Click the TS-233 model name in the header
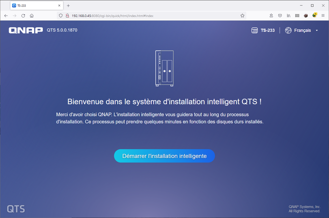Screen dimensions: 329x218 268,30
